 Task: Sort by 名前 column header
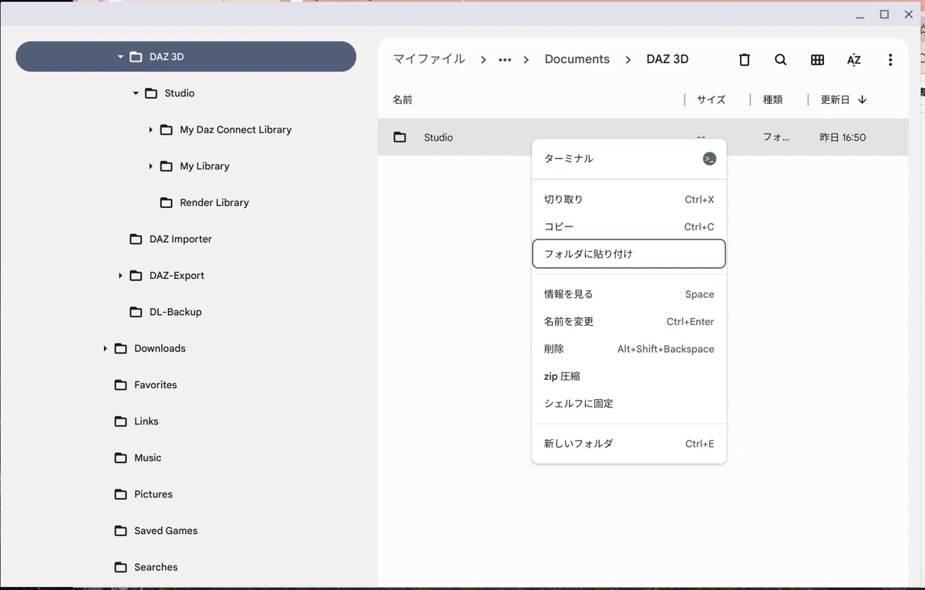coord(402,100)
